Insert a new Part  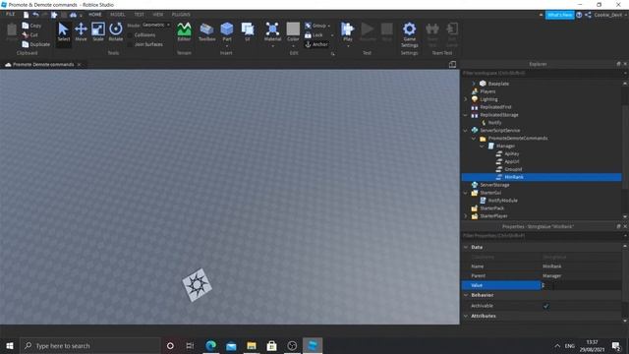[227, 30]
